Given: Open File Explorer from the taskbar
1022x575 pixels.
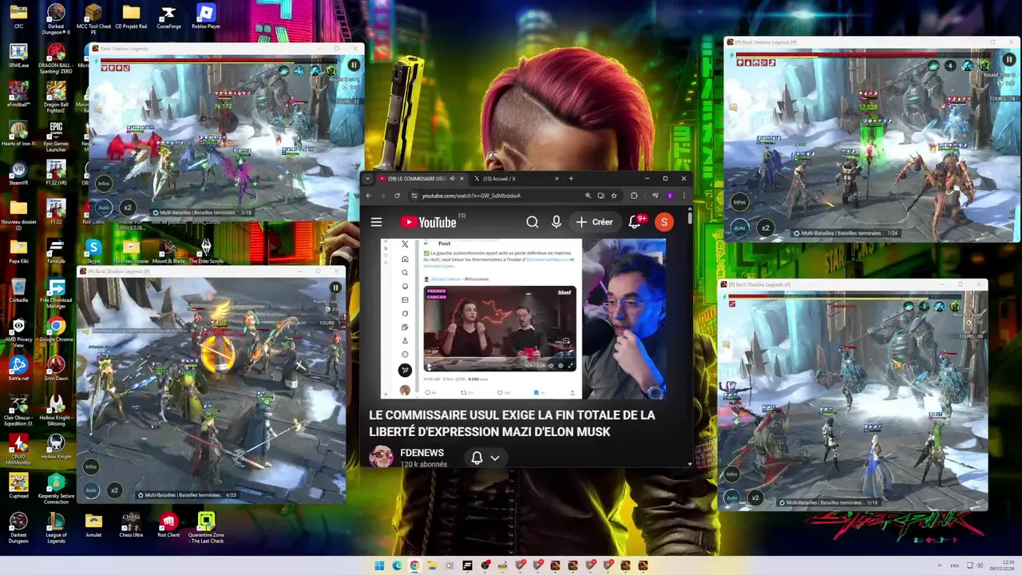Looking at the screenshot, I should 432,565.
